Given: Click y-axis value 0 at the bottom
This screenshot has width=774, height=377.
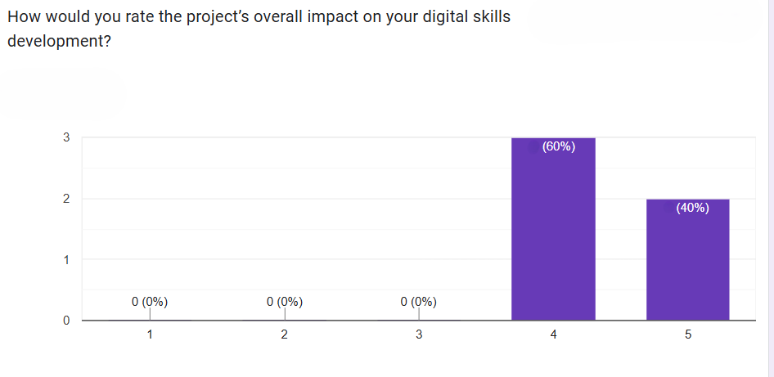Looking at the screenshot, I should (x=66, y=321).
